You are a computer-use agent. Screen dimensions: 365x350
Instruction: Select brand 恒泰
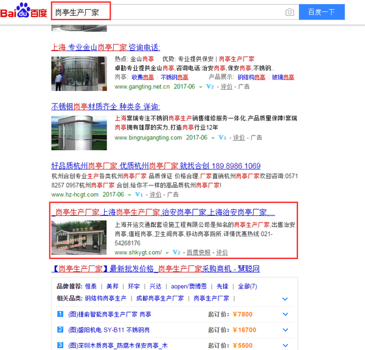point(91,287)
